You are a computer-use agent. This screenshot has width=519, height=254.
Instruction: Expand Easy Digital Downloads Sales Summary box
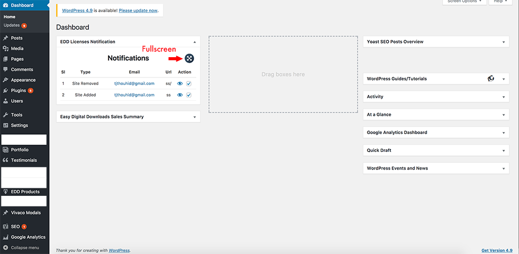195,117
